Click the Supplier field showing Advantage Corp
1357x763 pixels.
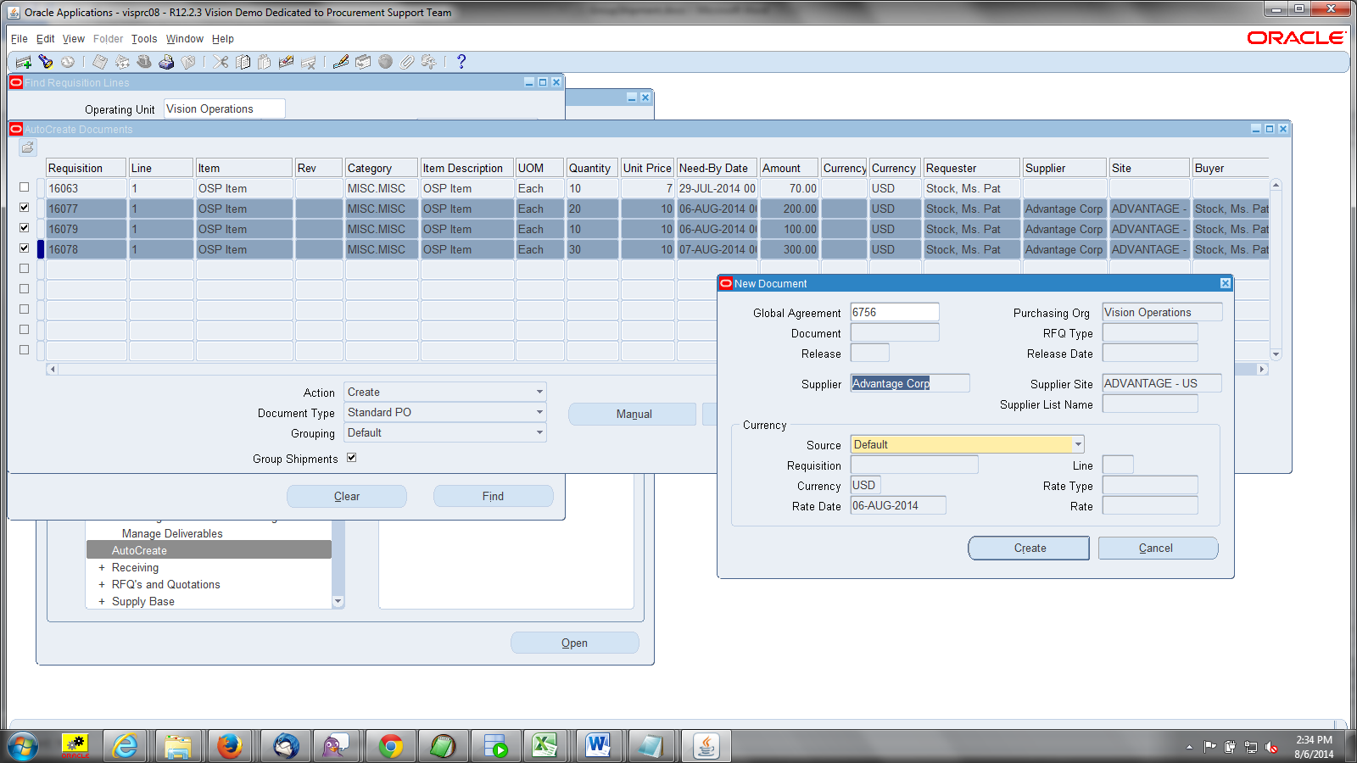[910, 383]
